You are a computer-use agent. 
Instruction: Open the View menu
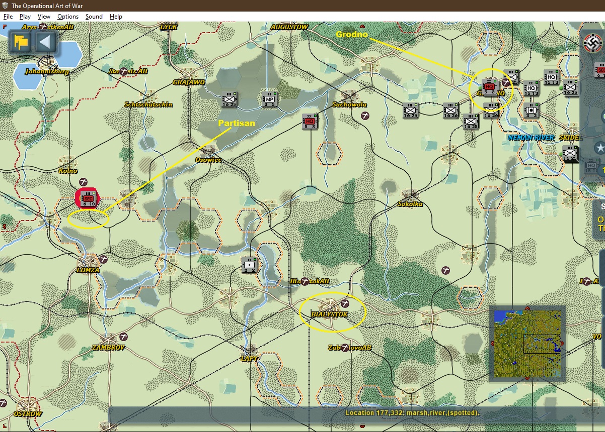point(44,17)
